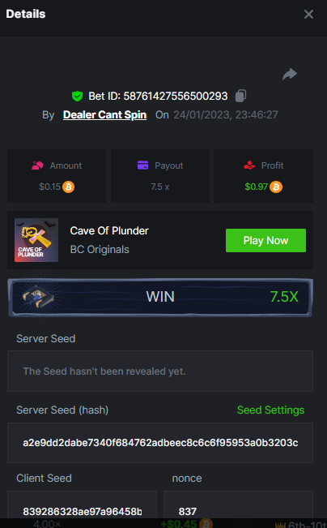Click the share arrow icon
Screen dimensions: 327x528
[x=290, y=74]
